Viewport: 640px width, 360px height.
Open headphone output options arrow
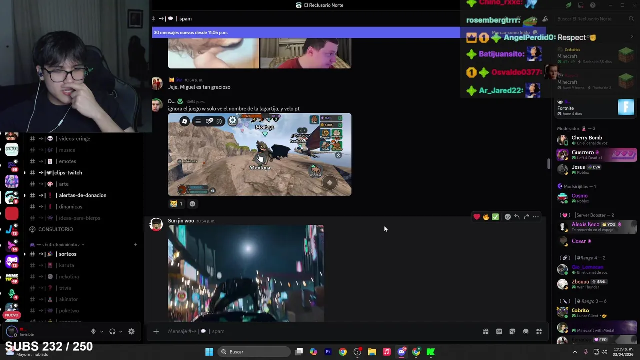[120, 331]
